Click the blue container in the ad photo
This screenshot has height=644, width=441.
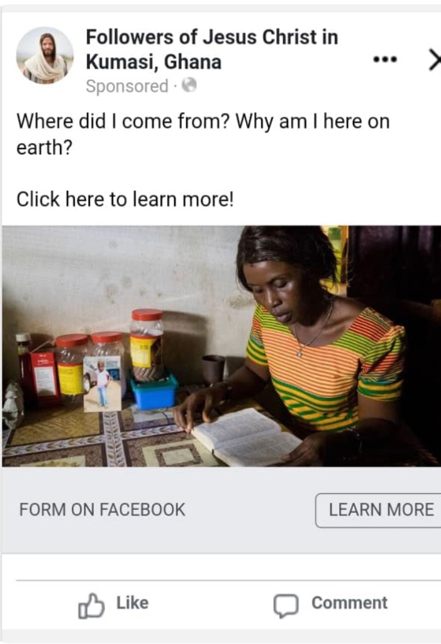[x=154, y=392]
